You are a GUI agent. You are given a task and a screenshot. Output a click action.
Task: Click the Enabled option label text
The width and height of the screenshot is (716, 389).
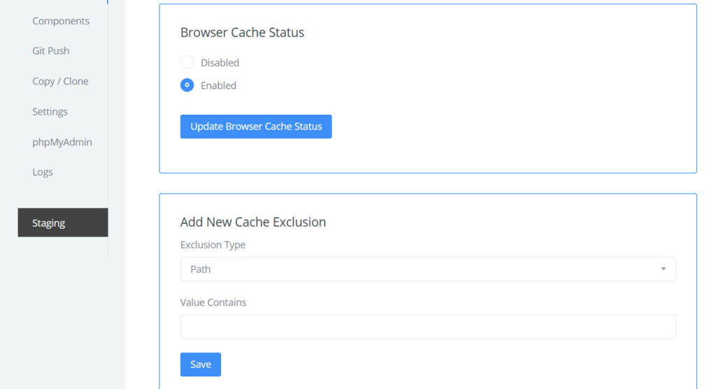point(218,85)
